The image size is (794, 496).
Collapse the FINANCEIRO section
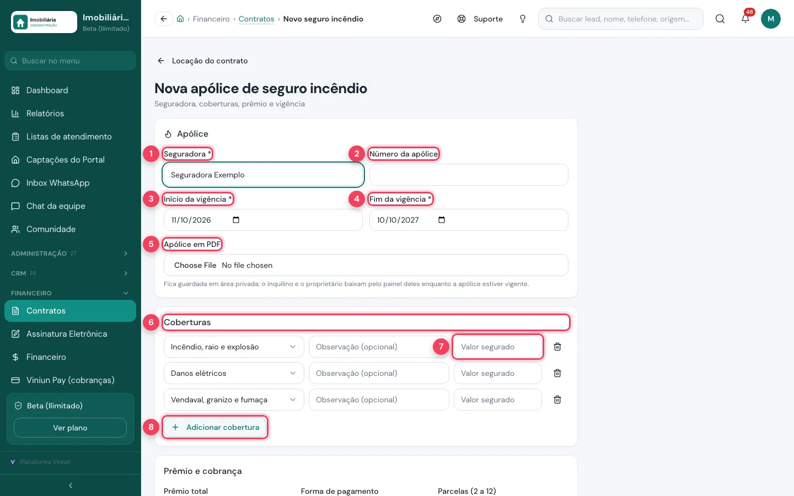[x=70, y=293]
